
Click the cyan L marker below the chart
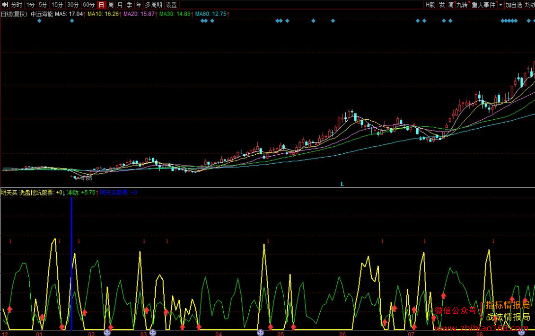pyautogui.click(x=342, y=184)
